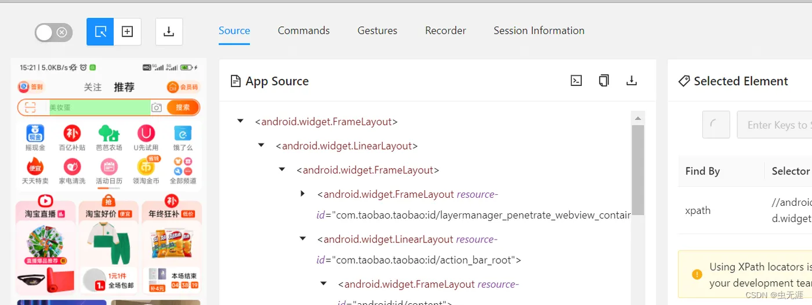
Task: Copy XML source to clipboard icon
Action: click(x=604, y=81)
